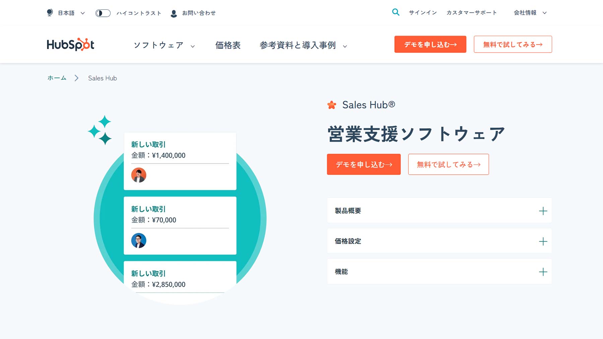This screenshot has height=339, width=603.
Task: Toggle the ハイコントラスト switch
Action: (103, 13)
